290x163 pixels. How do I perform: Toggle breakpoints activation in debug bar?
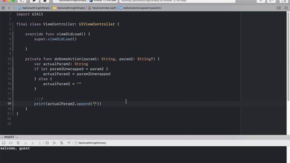point(11,143)
